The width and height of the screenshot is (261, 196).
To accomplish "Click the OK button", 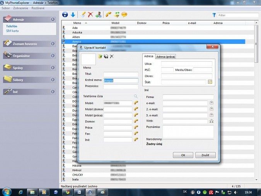I will pyautogui.click(x=183, y=155).
